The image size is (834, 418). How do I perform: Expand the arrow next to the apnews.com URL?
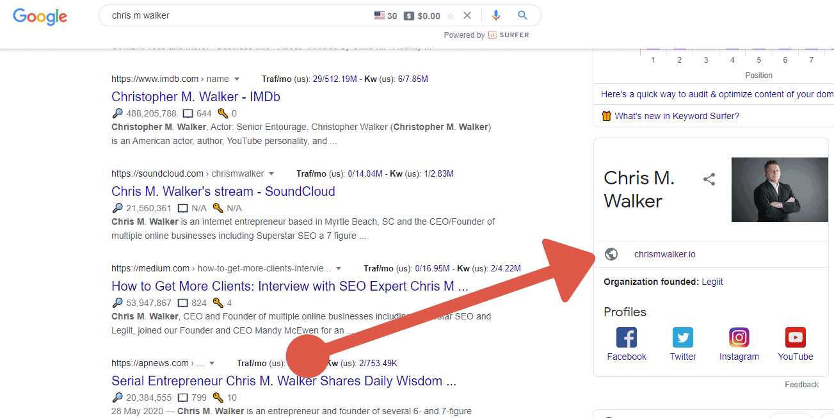pos(212,364)
